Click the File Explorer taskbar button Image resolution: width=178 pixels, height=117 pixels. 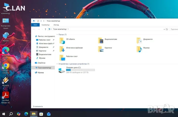click(34, 114)
